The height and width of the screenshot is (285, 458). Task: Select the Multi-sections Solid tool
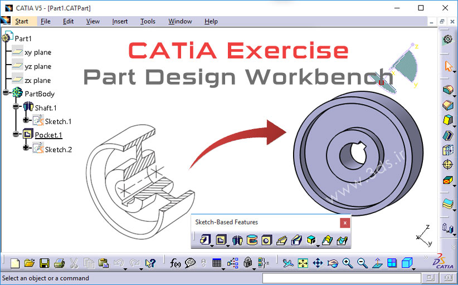(327, 240)
